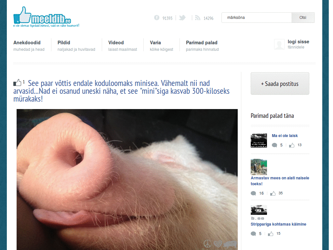This screenshot has width=333, height=250.
Task: Click the + Saada postitus button
Action: point(280,84)
